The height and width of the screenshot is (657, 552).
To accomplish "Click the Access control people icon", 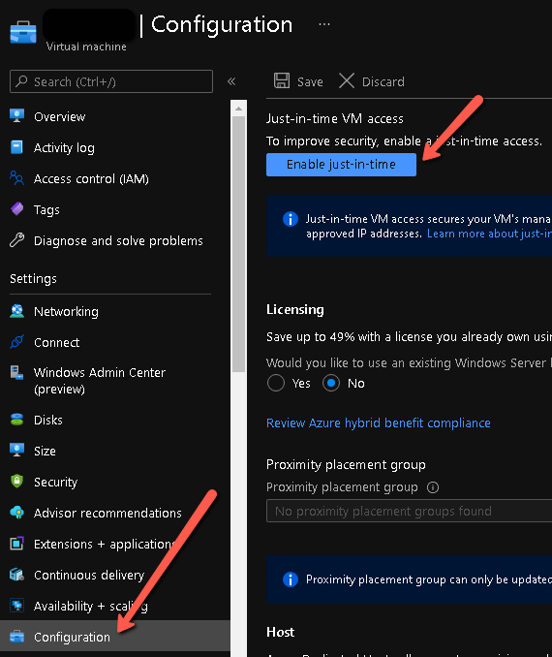I will coord(16,178).
